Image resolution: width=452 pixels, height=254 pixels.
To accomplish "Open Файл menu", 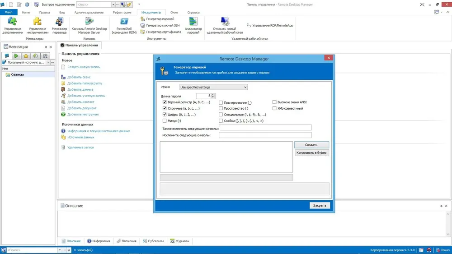I will pyautogui.click(x=9, y=12).
